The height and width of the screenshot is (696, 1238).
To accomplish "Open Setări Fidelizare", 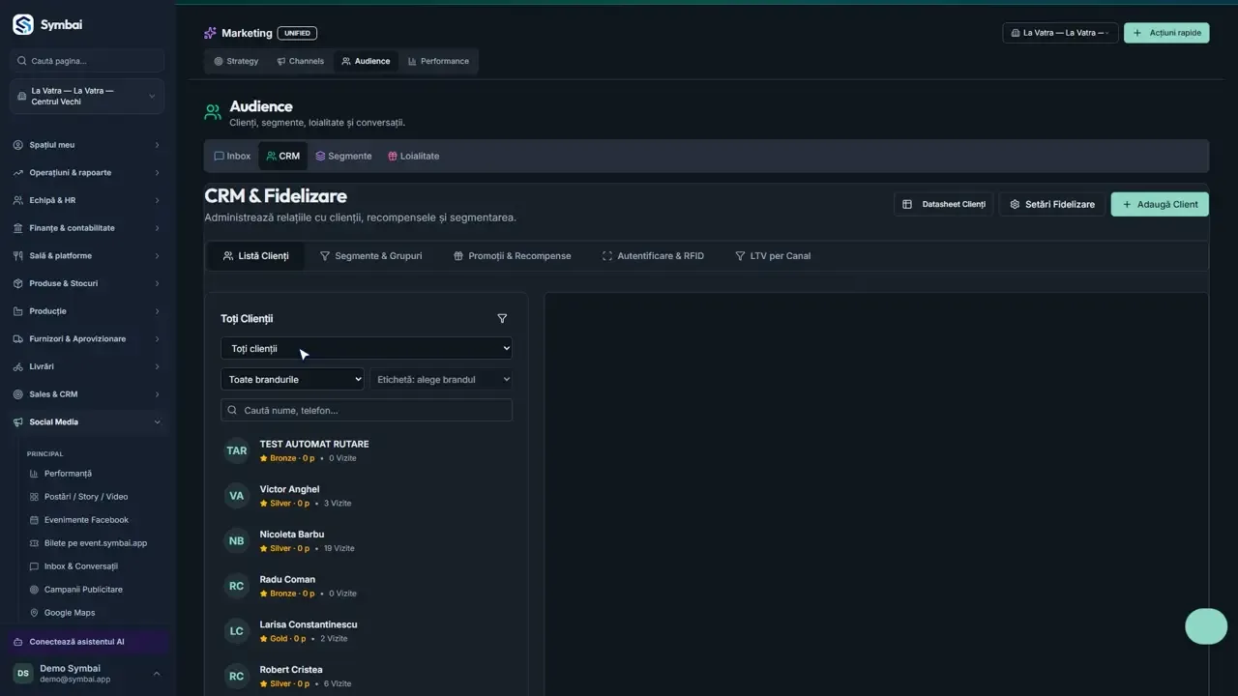I will click(1051, 204).
